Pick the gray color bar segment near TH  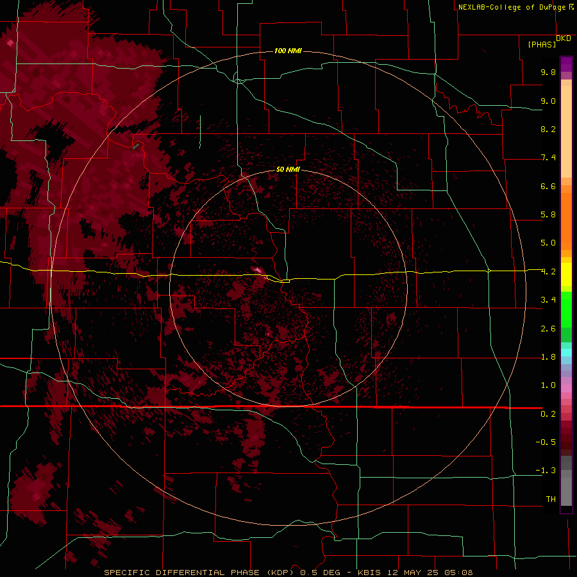pyautogui.click(x=566, y=493)
